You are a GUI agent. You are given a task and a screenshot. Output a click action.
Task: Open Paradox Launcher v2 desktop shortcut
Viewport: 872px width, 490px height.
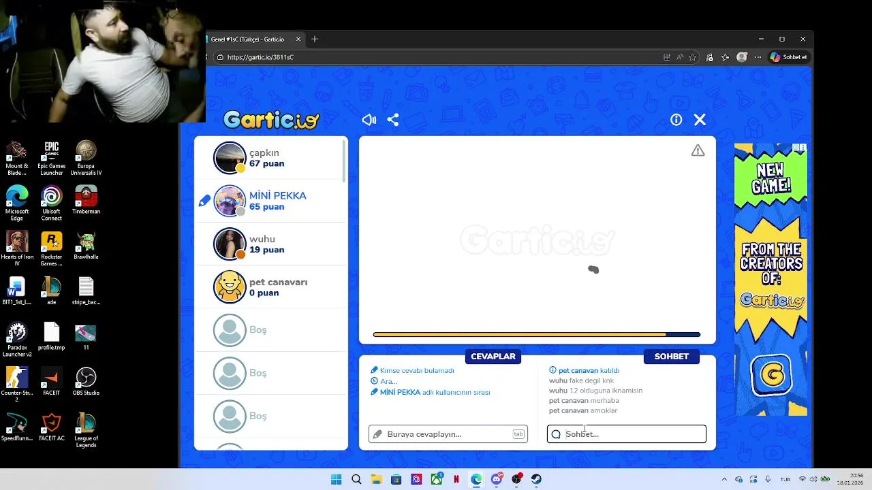[x=17, y=339]
